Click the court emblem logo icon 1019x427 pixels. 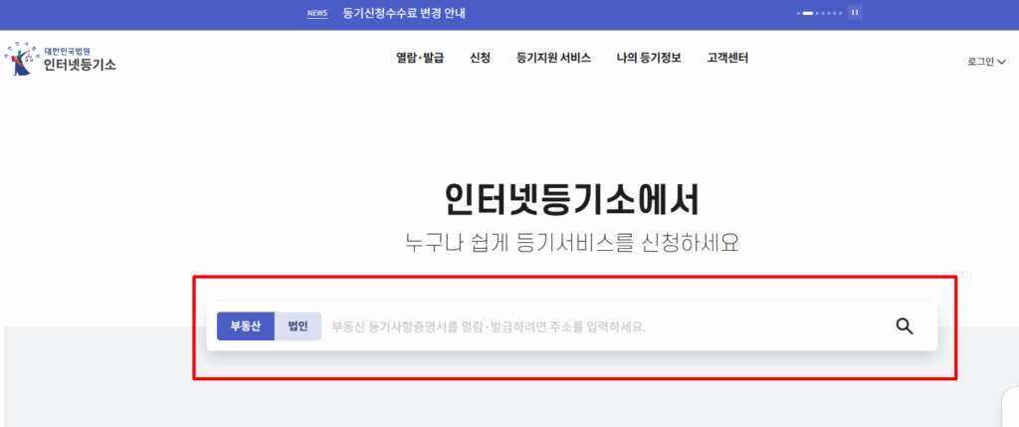click(20, 60)
